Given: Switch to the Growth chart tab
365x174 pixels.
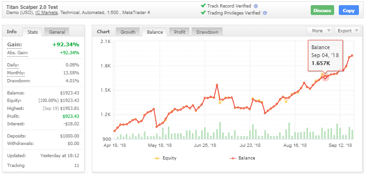Looking at the screenshot, I should coord(128,32).
